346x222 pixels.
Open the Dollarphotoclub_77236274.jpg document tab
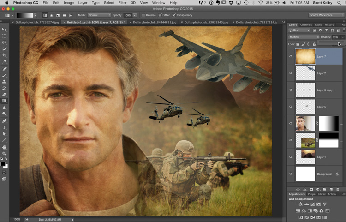pyautogui.click(x=38, y=22)
